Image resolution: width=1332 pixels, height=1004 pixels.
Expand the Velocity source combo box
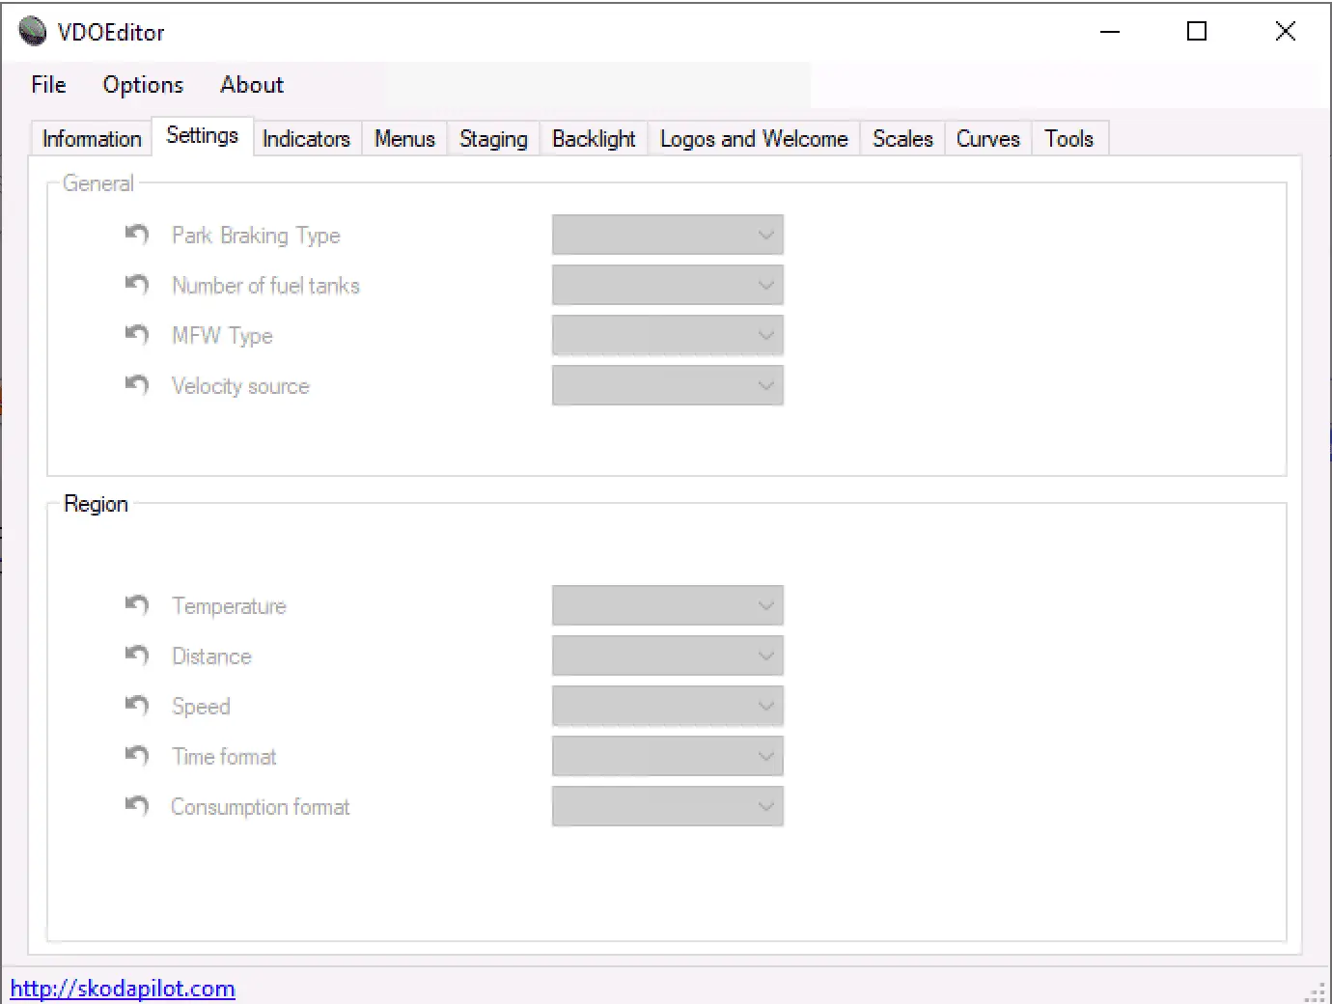[x=667, y=385]
